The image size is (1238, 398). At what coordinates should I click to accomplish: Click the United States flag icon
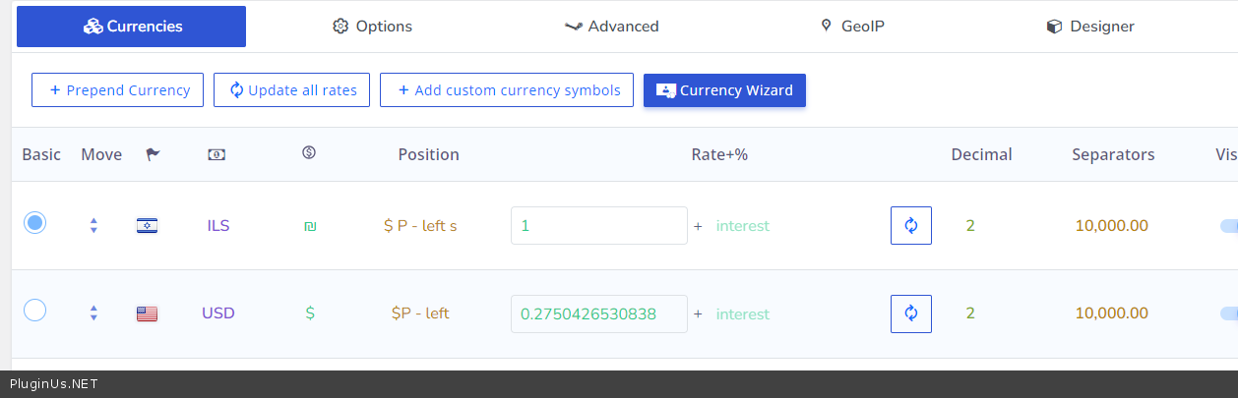click(147, 314)
